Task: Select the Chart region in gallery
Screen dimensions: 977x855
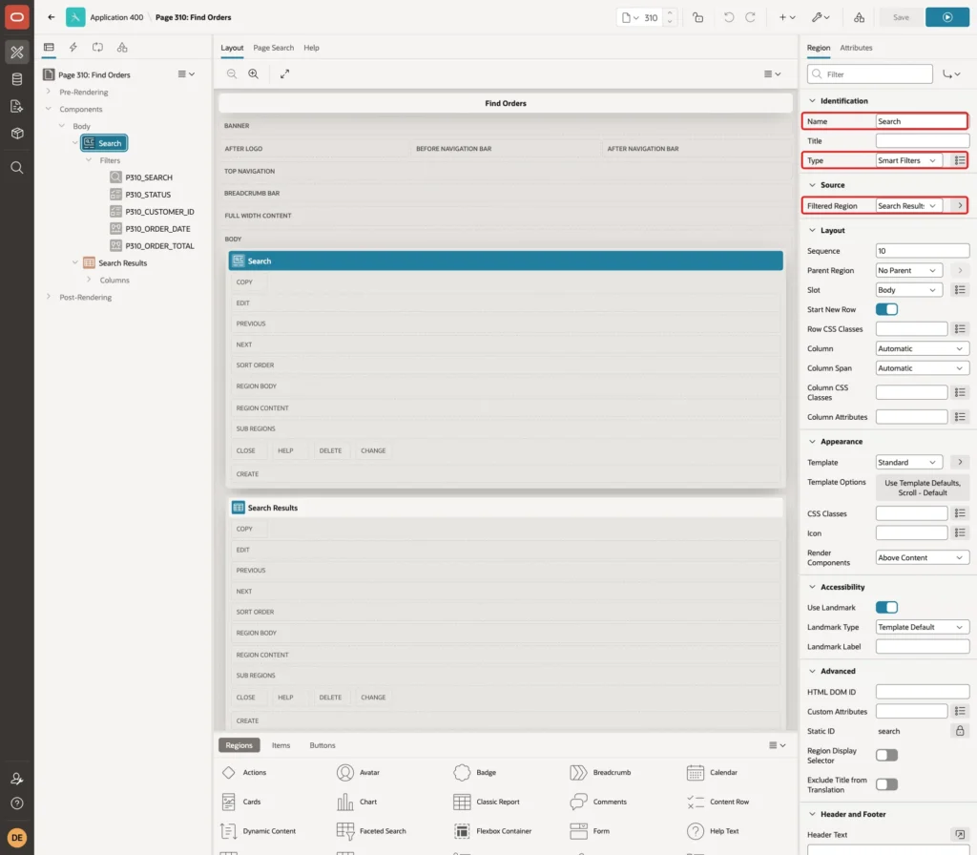Action: point(357,802)
